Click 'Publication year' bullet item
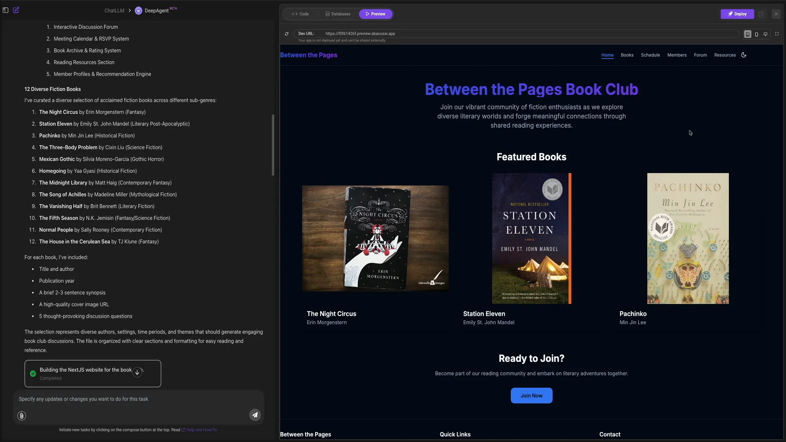The height and width of the screenshot is (442, 786). [x=57, y=281]
